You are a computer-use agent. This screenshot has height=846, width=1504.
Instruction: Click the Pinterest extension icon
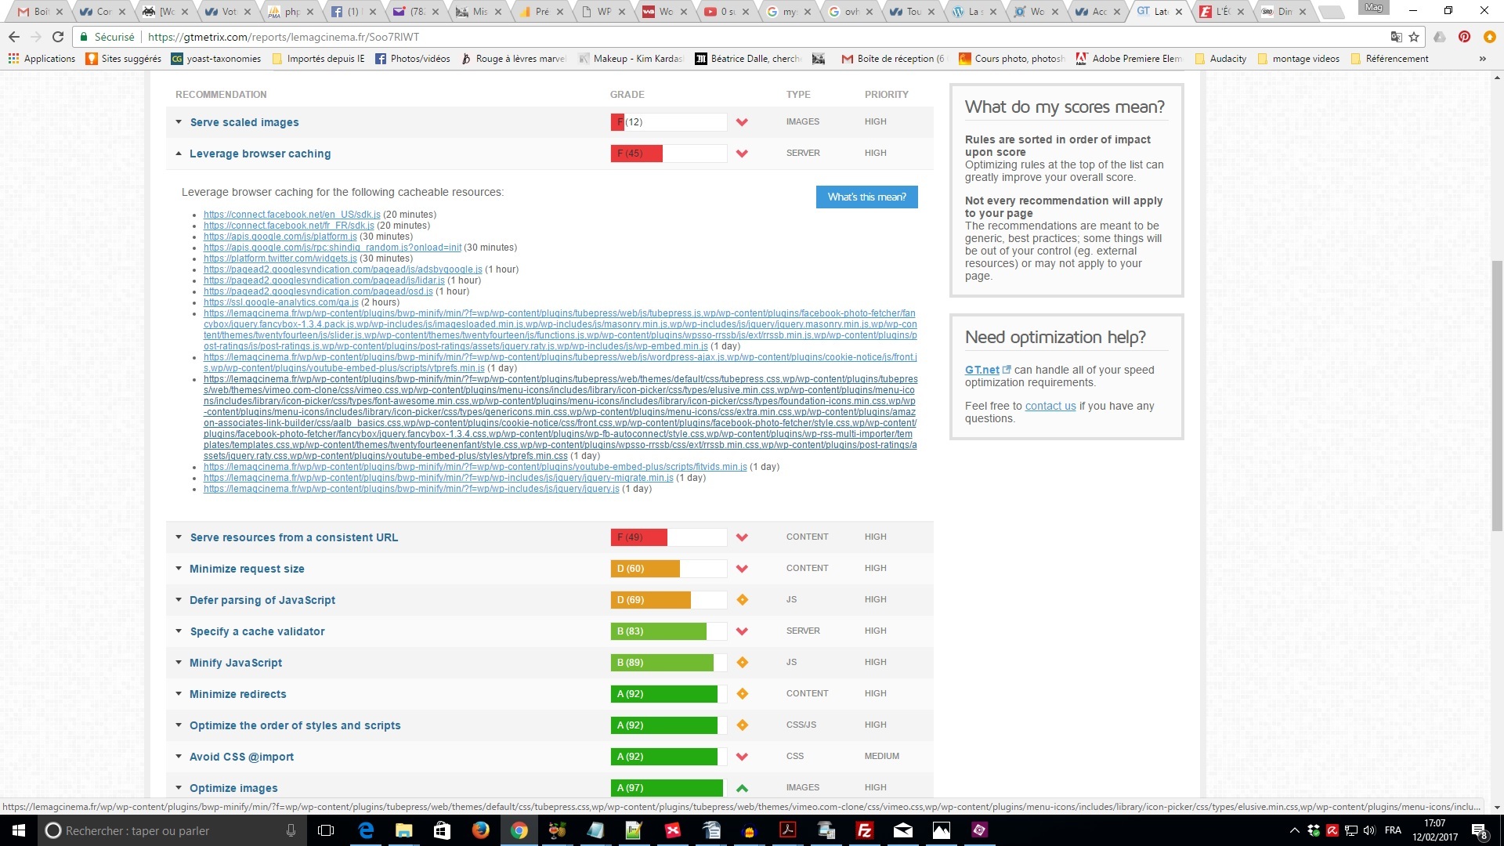point(1464,37)
